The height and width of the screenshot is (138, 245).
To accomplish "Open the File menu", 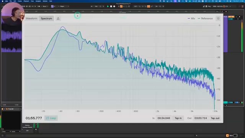I will tap(11, 1).
